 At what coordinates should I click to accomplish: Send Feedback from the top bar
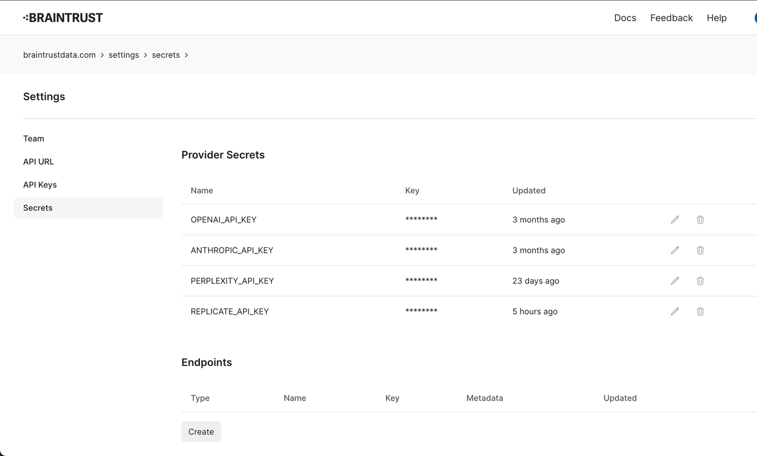[671, 18]
